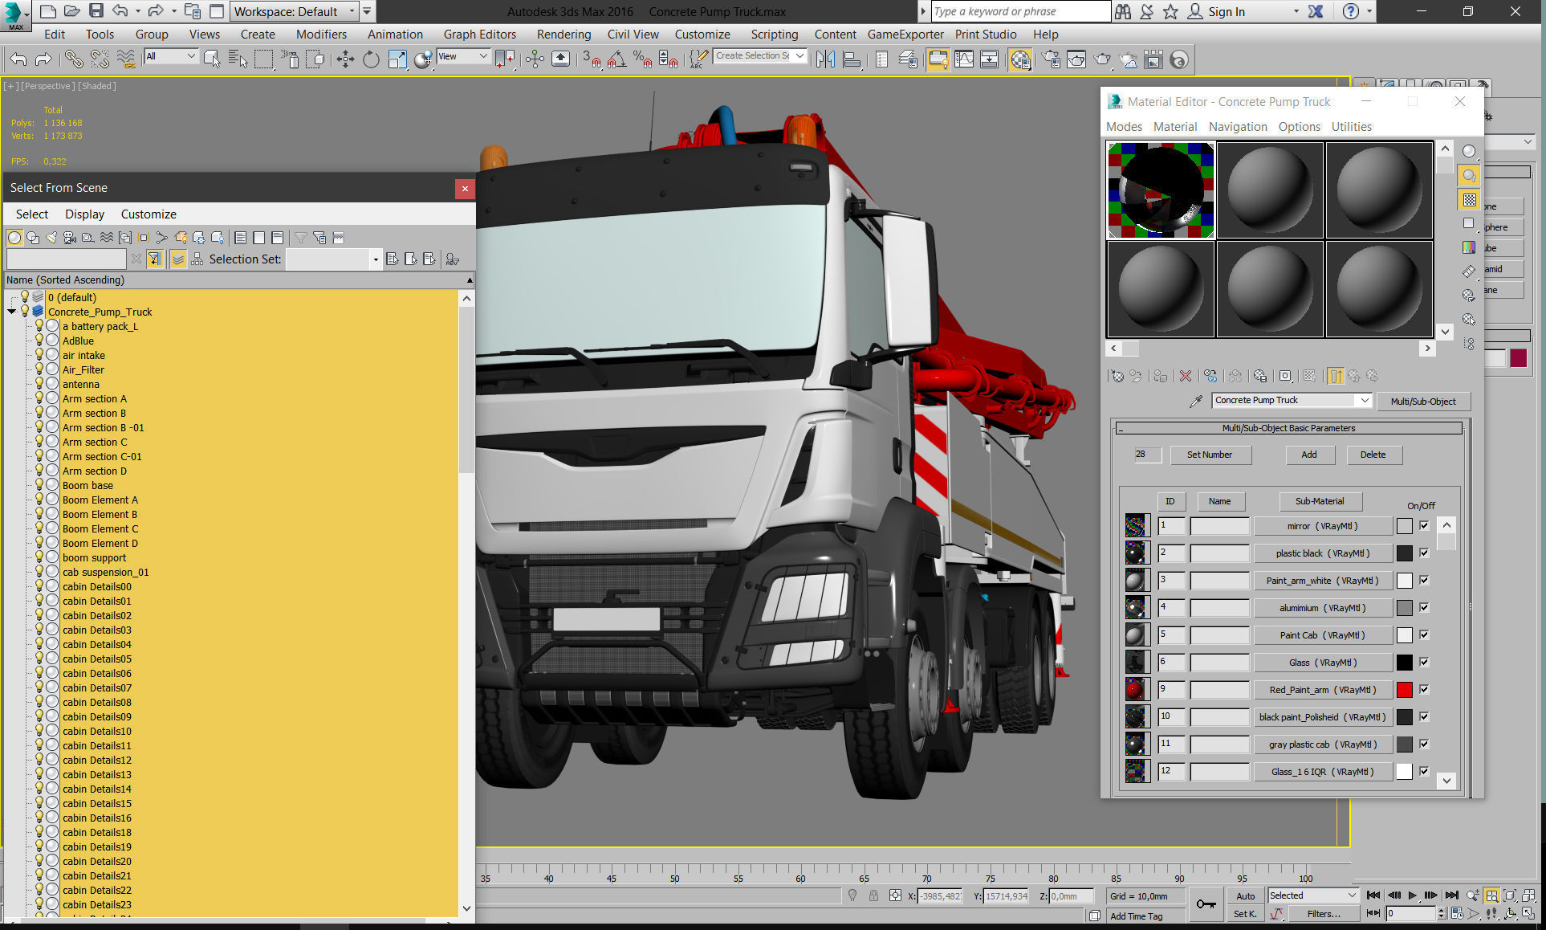Toggle On/Off checkbox for aluminium material
This screenshot has width=1546, height=930.
click(x=1424, y=608)
